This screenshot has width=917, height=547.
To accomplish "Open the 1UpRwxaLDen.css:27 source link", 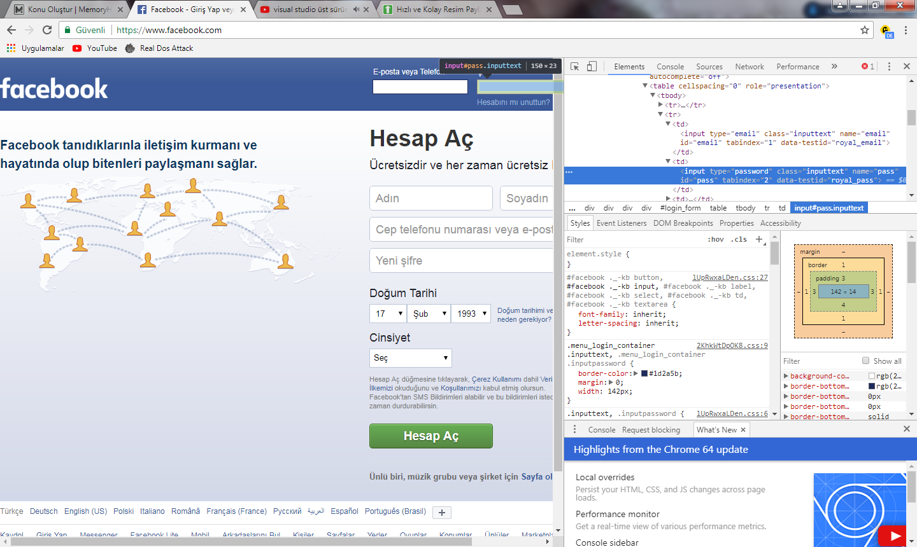I will (x=730, y=277).
